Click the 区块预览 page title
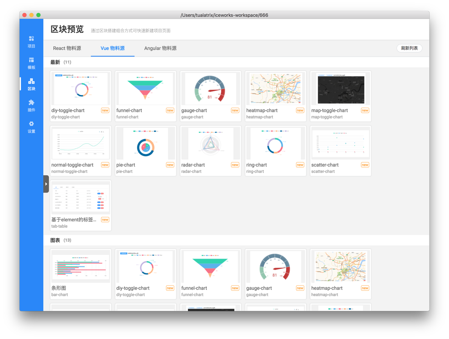The height and width of the screenshot is (339, 449). pyautogui.click(x=67, y=30)
